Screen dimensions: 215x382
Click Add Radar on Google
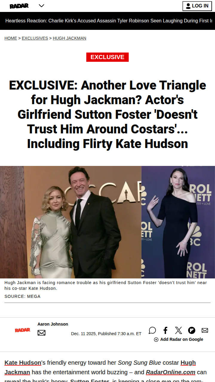tap(179, 339)
